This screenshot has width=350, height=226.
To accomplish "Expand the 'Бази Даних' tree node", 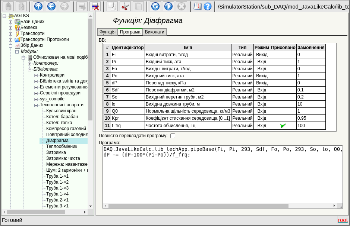I will (x=11, y=22).
